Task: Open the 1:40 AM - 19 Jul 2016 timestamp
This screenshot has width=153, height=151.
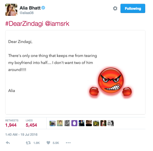Action: [21, 135]
